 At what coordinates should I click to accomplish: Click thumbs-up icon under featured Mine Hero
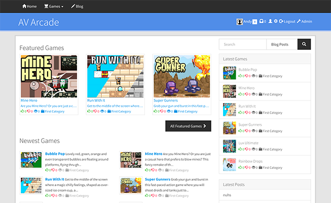point(22,111)
